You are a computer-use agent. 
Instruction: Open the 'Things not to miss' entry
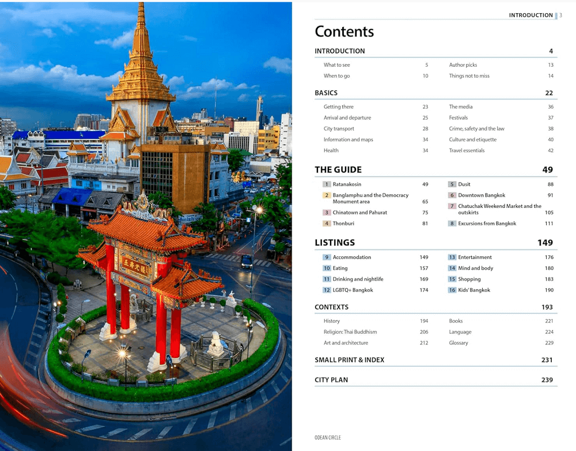[x=469, y=76]
